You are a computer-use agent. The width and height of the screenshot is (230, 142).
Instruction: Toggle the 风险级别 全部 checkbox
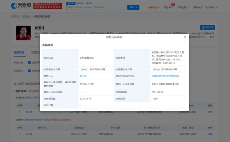[x=29, y=71]
